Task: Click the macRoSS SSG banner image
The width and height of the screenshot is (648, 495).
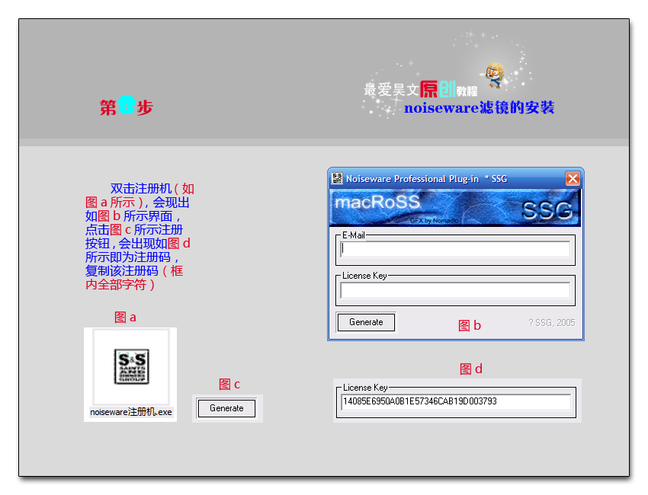Action: pos(454,208)
